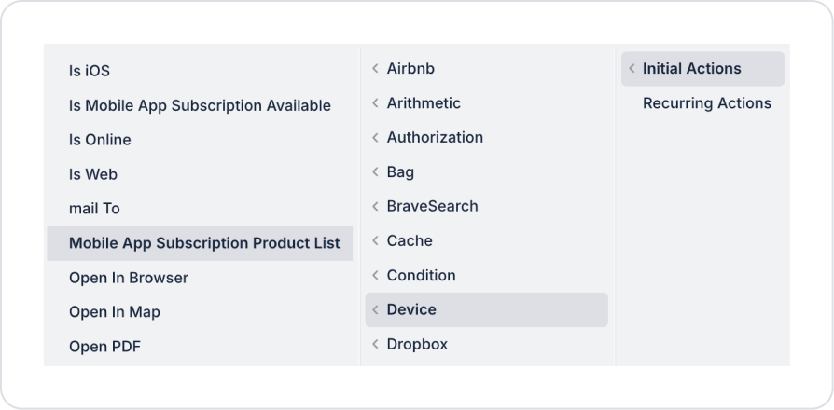The width and height of the screenshot is (834, 410).
Task: Pick Is Mobile App Subscription Available
Action: (200, 105)
